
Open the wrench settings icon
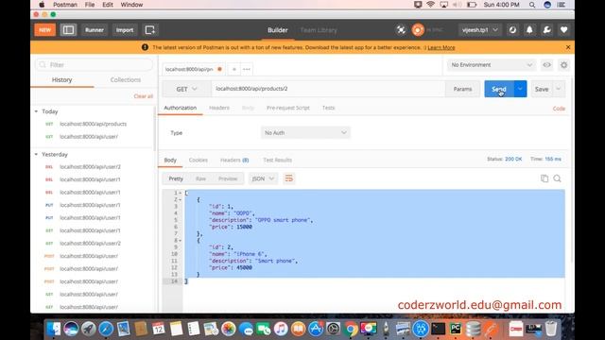click(546, 29)
